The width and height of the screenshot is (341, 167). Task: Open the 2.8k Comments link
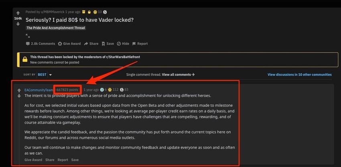[x=41, y=43]
